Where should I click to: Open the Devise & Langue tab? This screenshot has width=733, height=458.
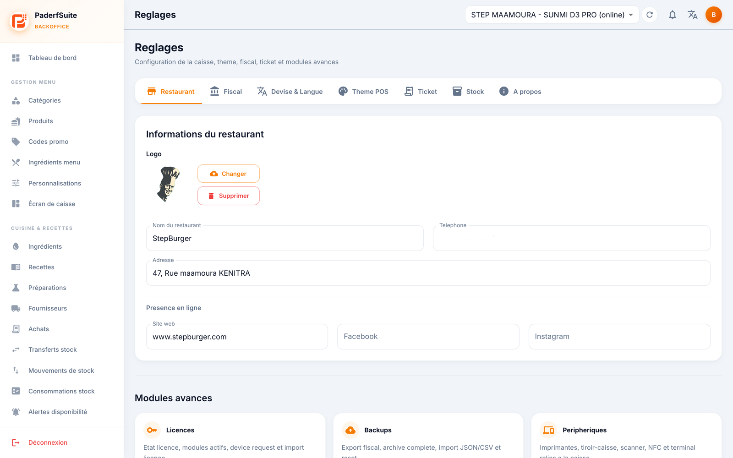290,92
